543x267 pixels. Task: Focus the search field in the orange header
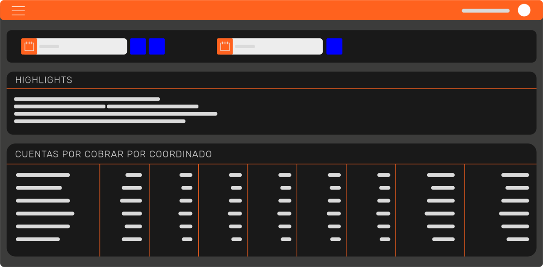(x=485, y=10)
